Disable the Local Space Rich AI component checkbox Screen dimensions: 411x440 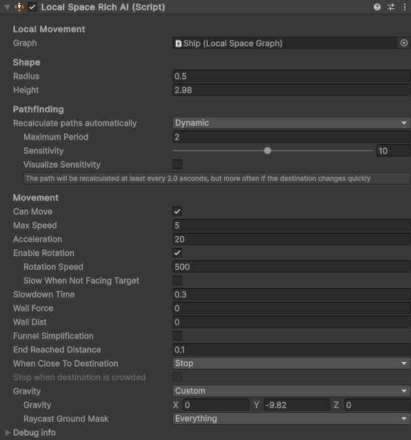click(x=32, y=7)
